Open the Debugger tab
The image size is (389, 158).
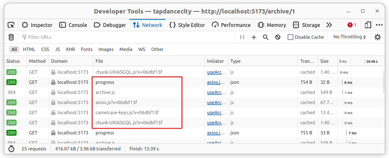(x=110, y=25)
